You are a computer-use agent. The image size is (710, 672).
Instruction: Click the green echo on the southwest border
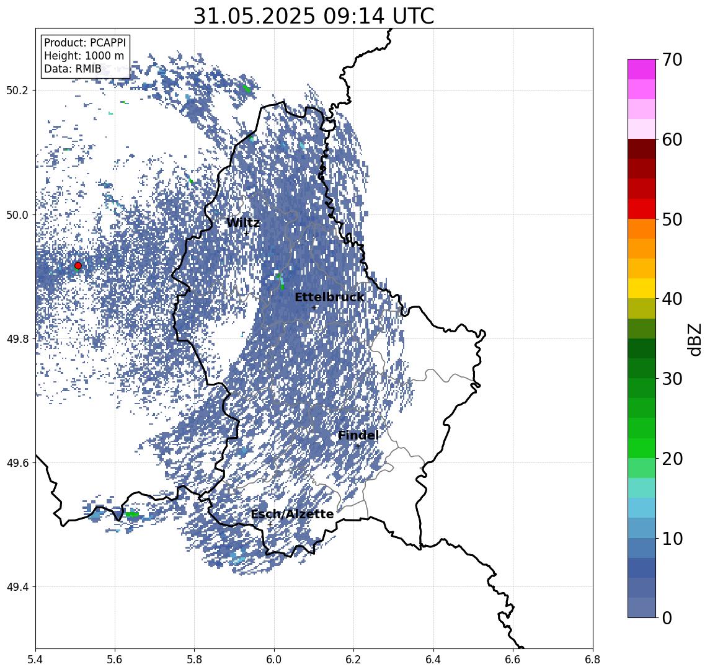[x=131, y=514]
